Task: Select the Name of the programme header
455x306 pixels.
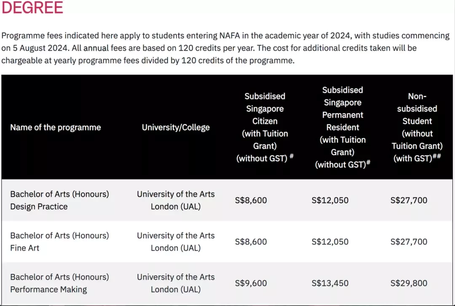Action: [x=56, y=127]
